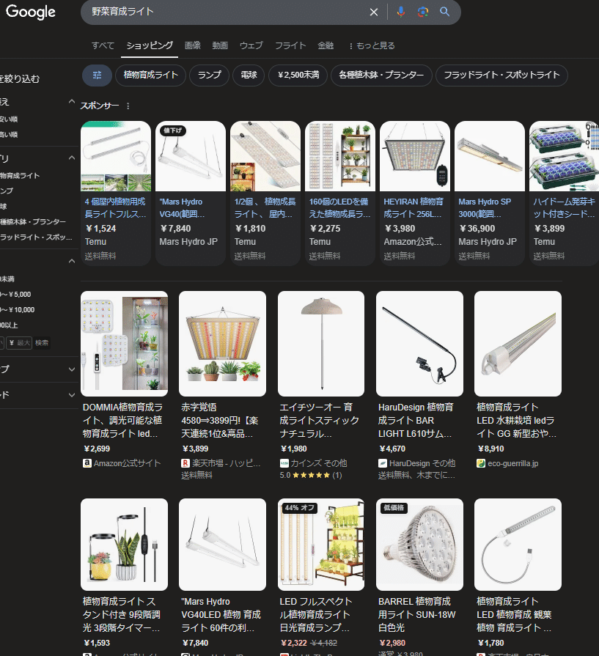The image size is (599, 656).
Task: Open Mars Hydro VG40 sponsored product image
Action: tap(191, 156)
